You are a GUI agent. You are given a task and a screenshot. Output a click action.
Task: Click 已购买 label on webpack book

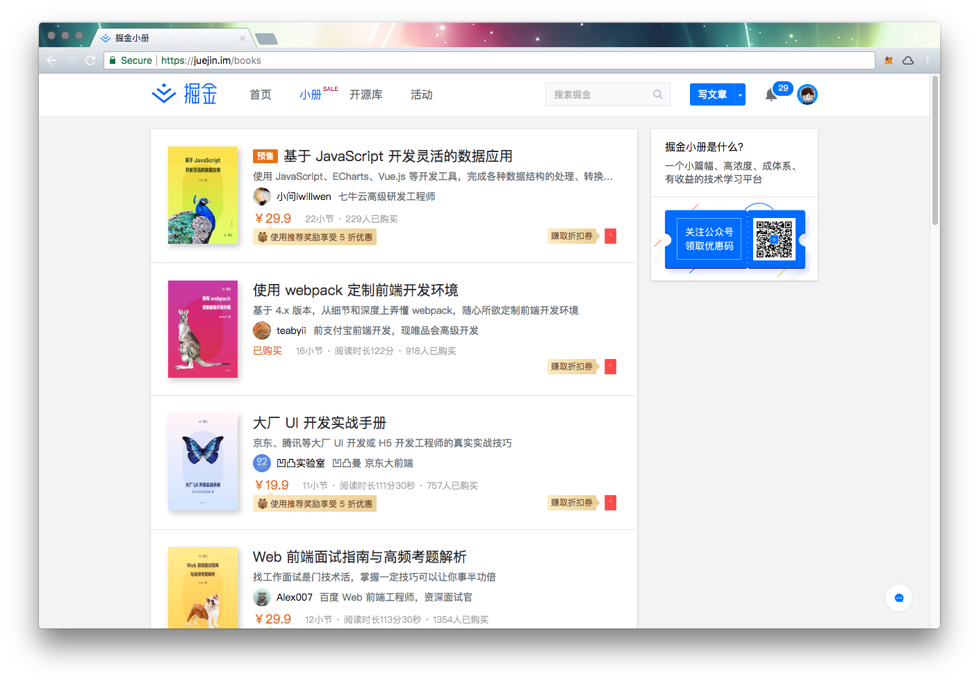[x=268, y=351]
